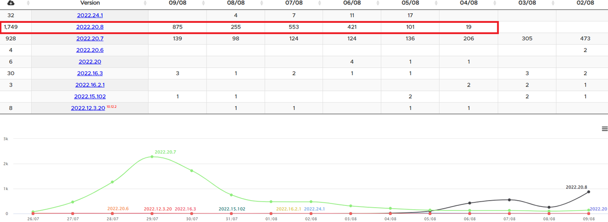Viewport: 608px width, 222px height.
Task: Open the 2022.20.6 version link in table
Action: click(90, 50)
